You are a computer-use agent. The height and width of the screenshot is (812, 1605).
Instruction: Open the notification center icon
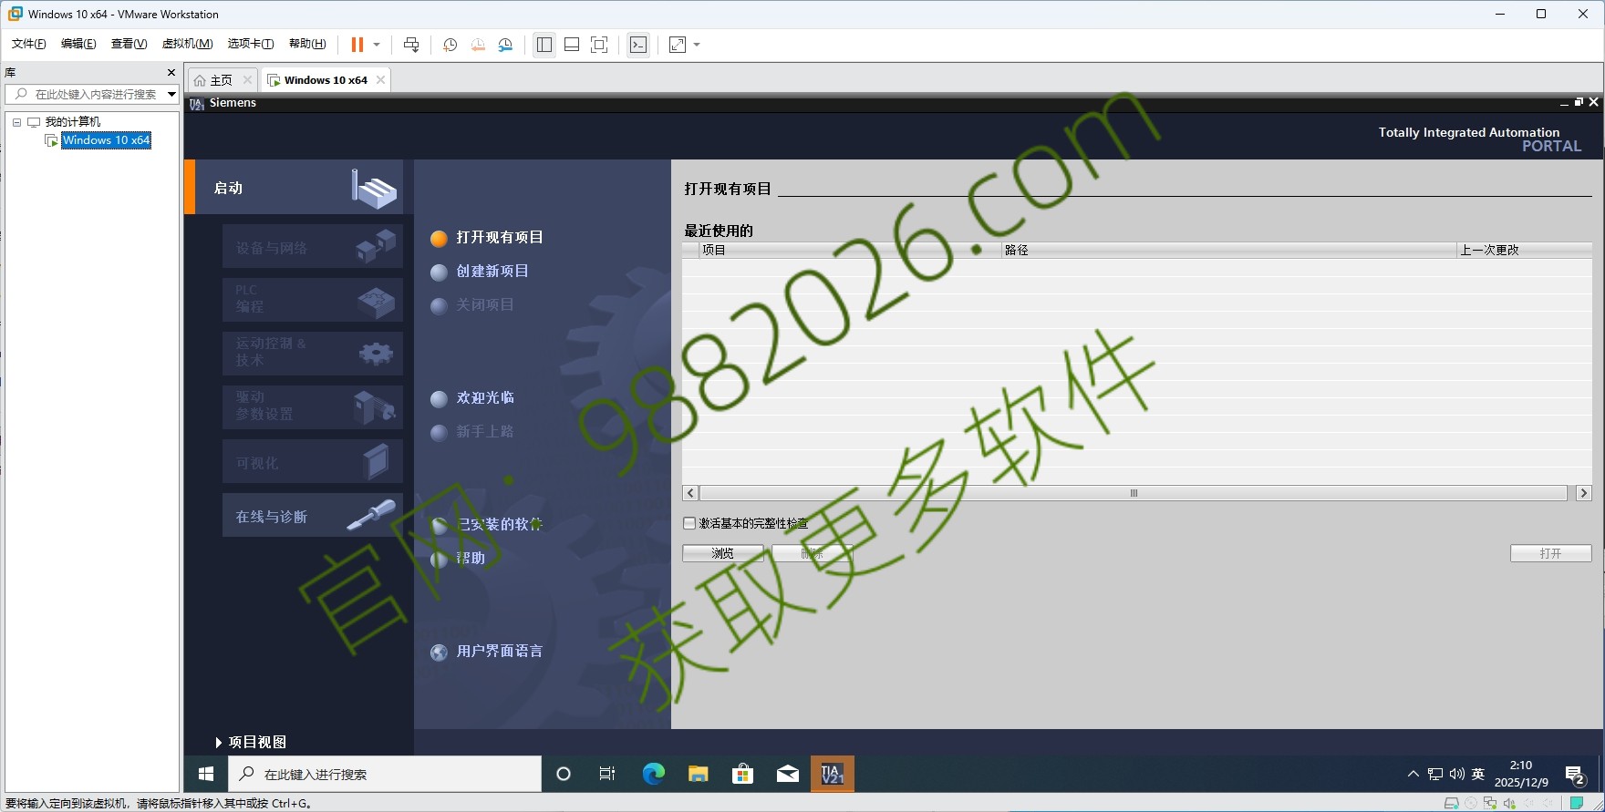(x=1575, y=775)
